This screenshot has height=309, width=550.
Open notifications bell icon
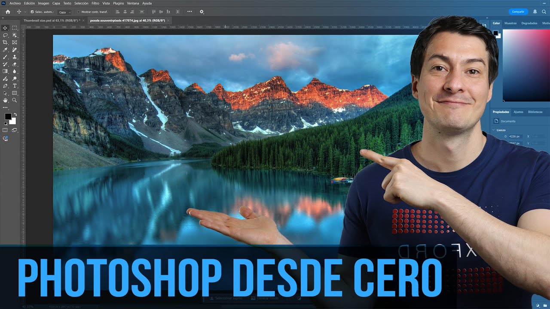tap(535, 12)
